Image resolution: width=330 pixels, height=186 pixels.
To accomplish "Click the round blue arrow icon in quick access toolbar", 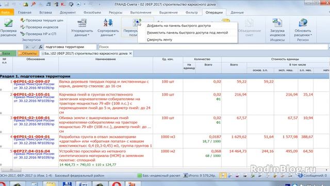I will point(78,4).
